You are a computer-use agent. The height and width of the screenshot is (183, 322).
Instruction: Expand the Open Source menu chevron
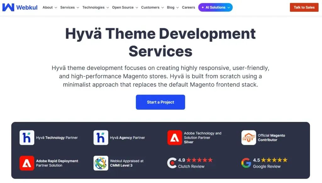[x=137, y=8]
